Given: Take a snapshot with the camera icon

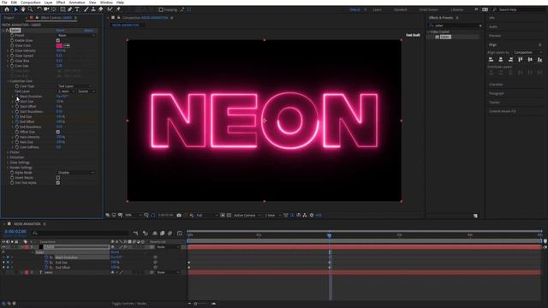Looking at the screenshot, I should coord(179,215).
